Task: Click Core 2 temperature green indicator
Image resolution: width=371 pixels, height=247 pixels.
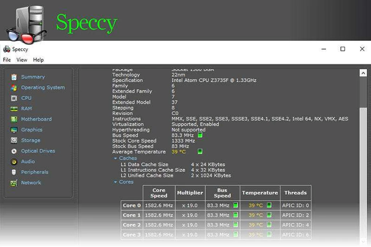Action: [x=269, y=225]
